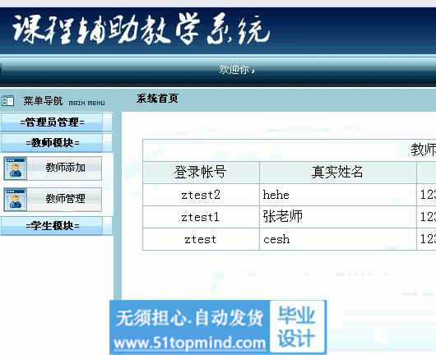The height and width of the screenshot is (355, 436).
Task: Click the 真实姓名 column header
Action: click(x=337, y=173)
